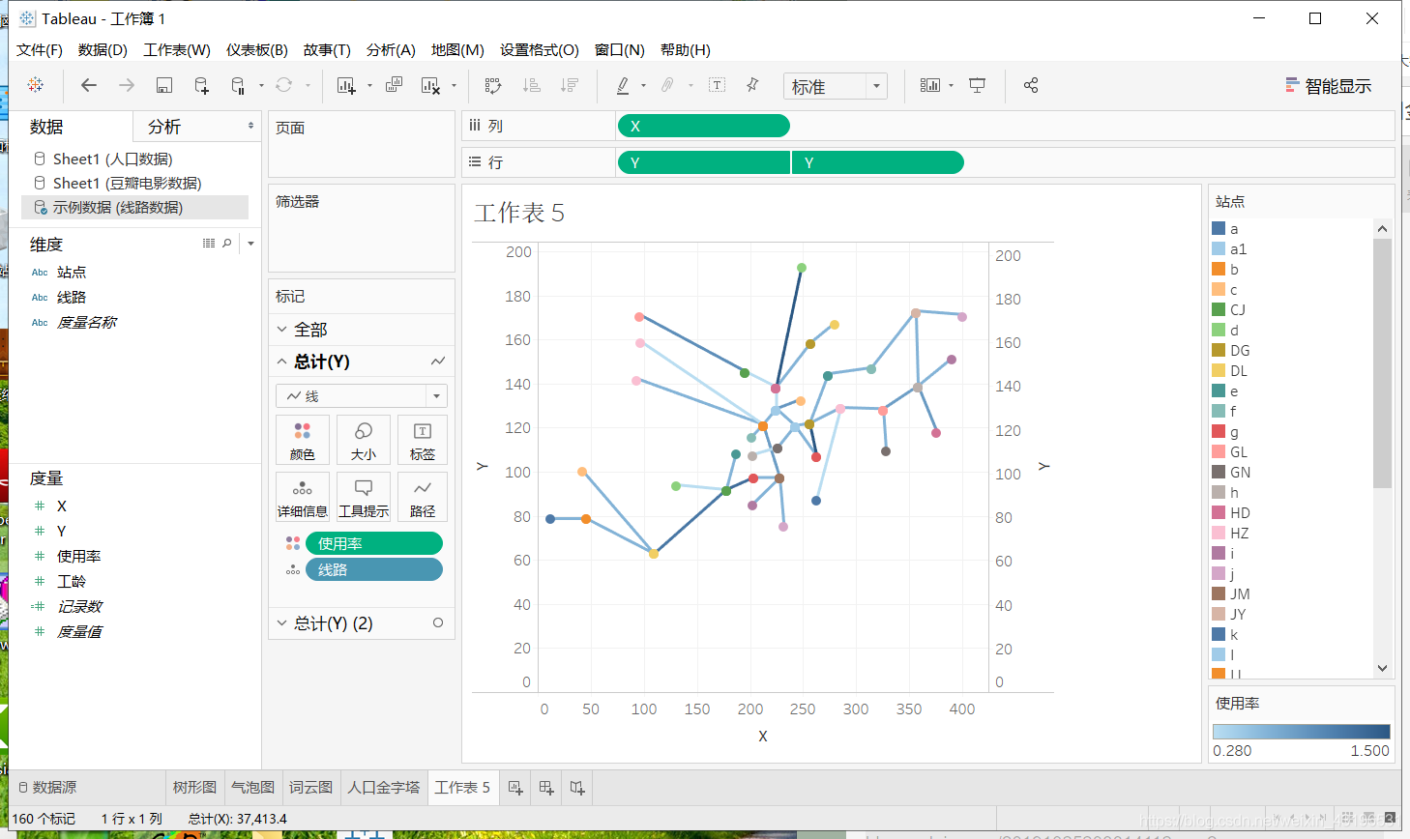Open the Show/Hide Cards dropdown arrow
The height and width of the screenshot is (839, 1410).
coord(952,85)
